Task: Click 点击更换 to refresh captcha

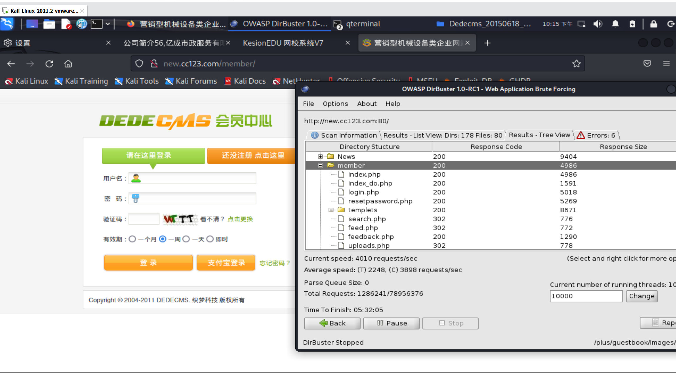Action: coord(240,219)
